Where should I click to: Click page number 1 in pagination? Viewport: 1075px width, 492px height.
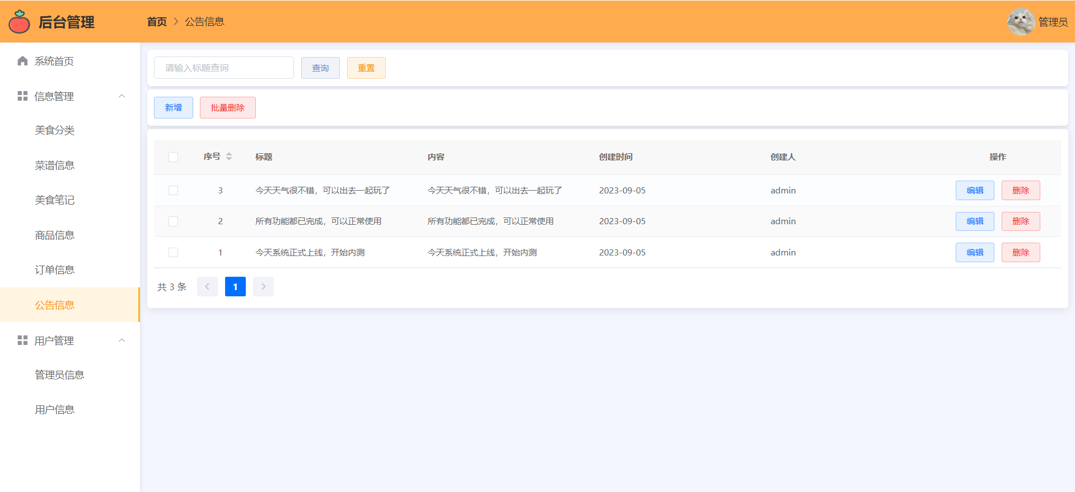coord(235,287)
